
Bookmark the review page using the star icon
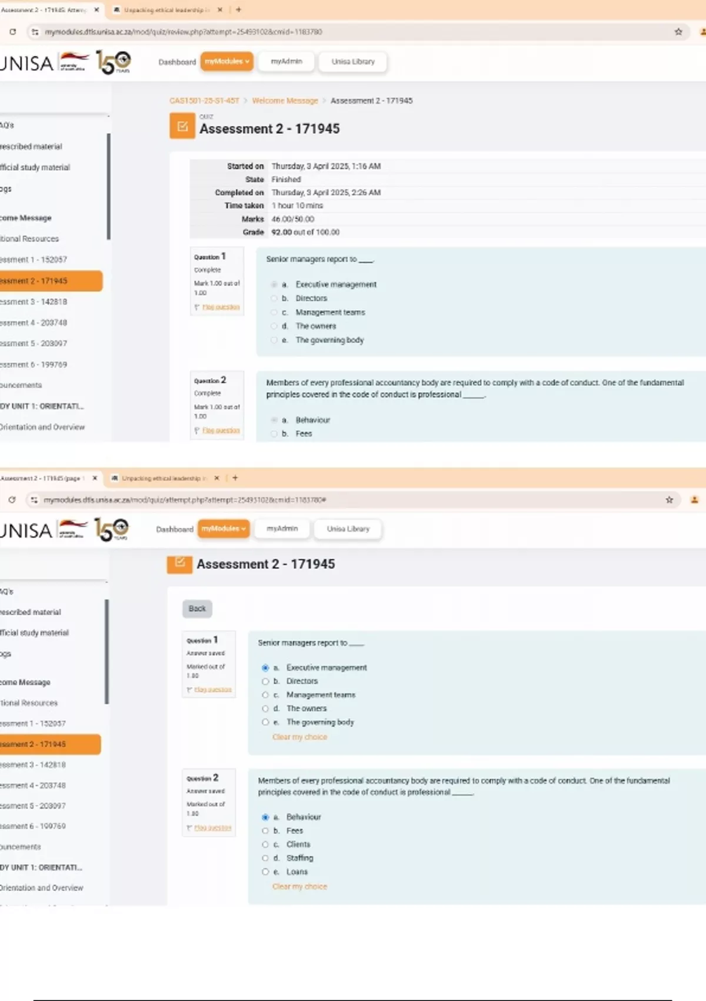678,32
